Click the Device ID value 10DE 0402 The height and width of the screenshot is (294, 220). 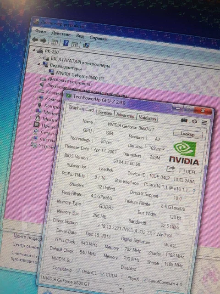coord(172,179)
